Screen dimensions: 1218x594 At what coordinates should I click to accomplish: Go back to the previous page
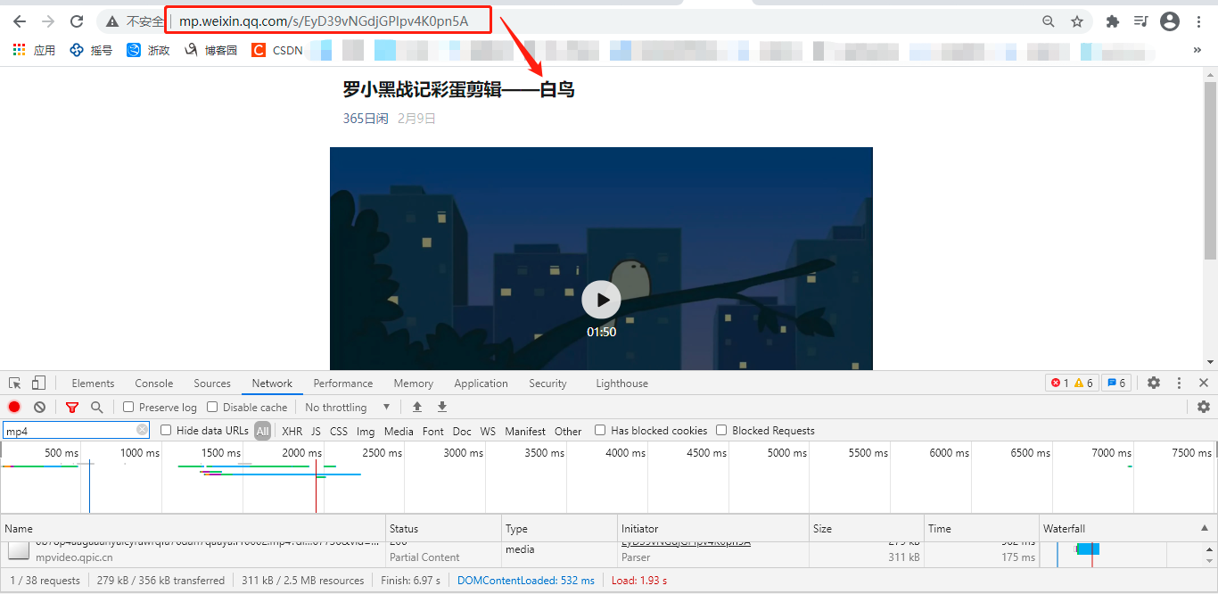click(20, 21)
